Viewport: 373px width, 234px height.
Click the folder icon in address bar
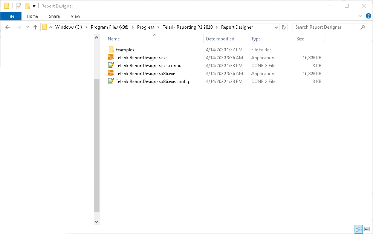(45, 27)
